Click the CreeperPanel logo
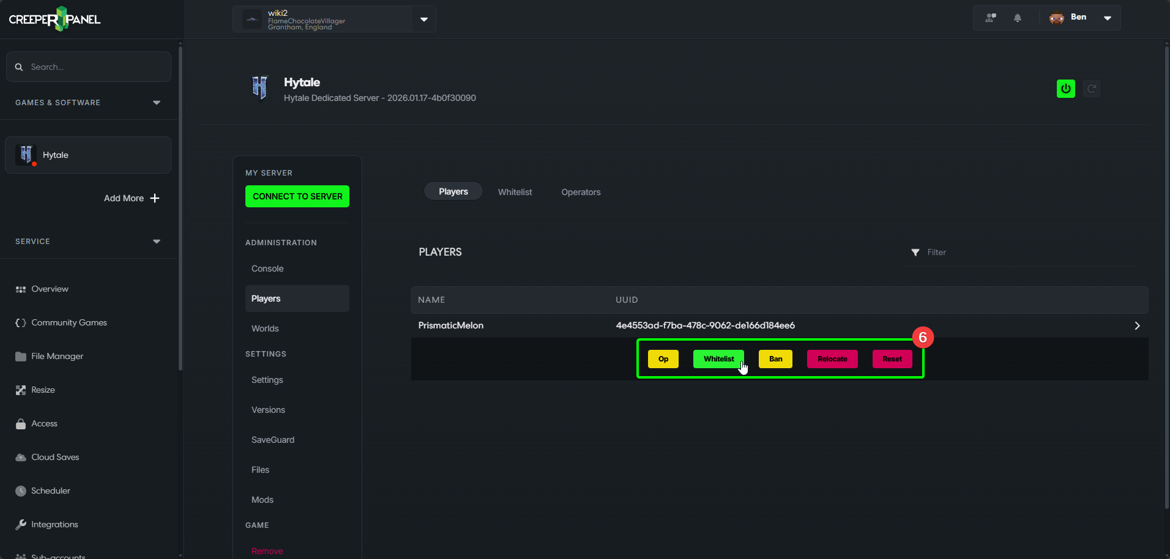Screen dimensions: 1170x559 coord(54,19)
